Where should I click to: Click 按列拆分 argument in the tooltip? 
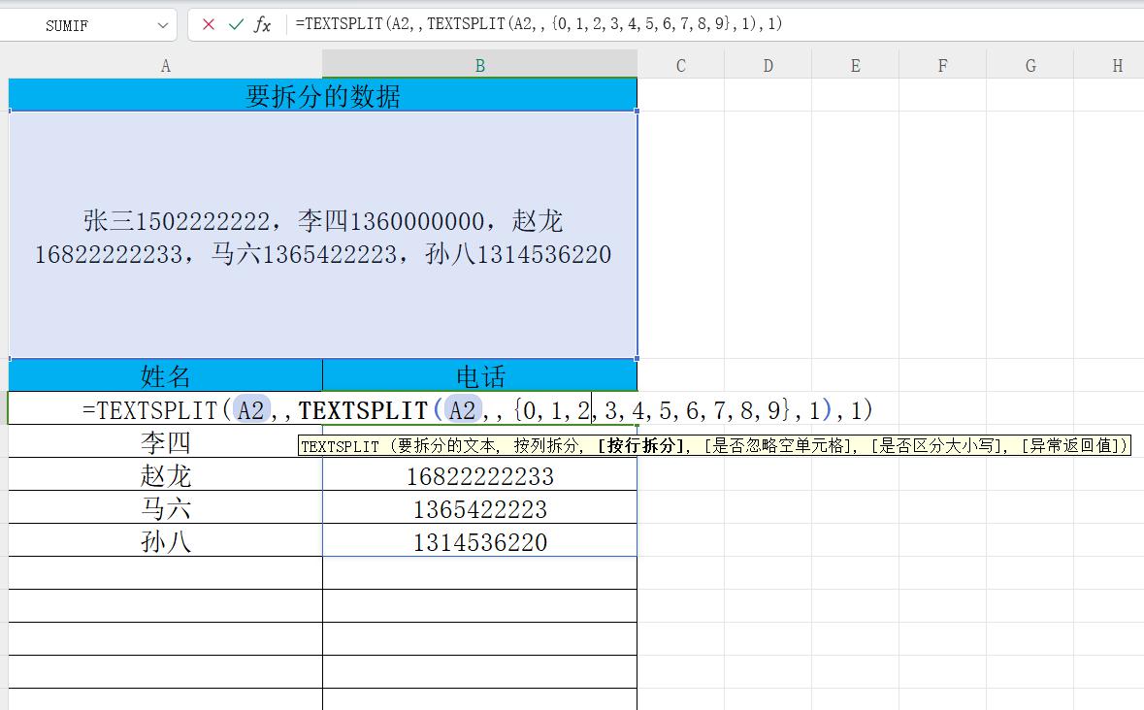(x=545, y=446)
